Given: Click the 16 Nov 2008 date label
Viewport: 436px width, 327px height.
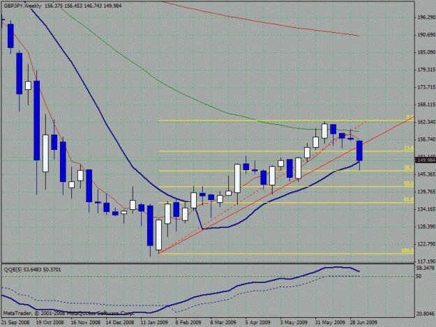Looking at the screenshot, I should tap(85, 323).
